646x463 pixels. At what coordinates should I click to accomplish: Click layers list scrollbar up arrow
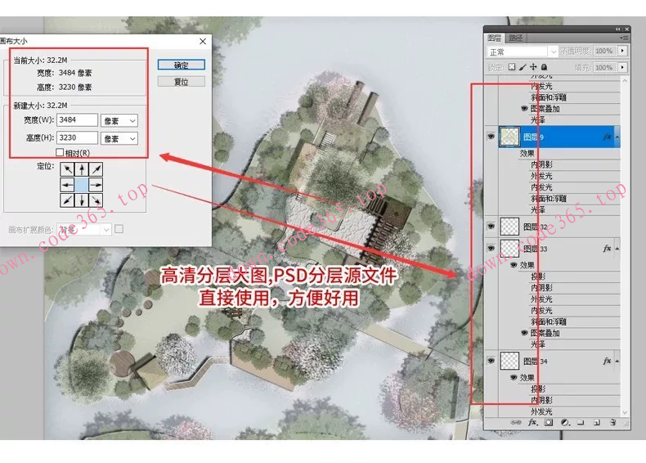click(625, 81)
